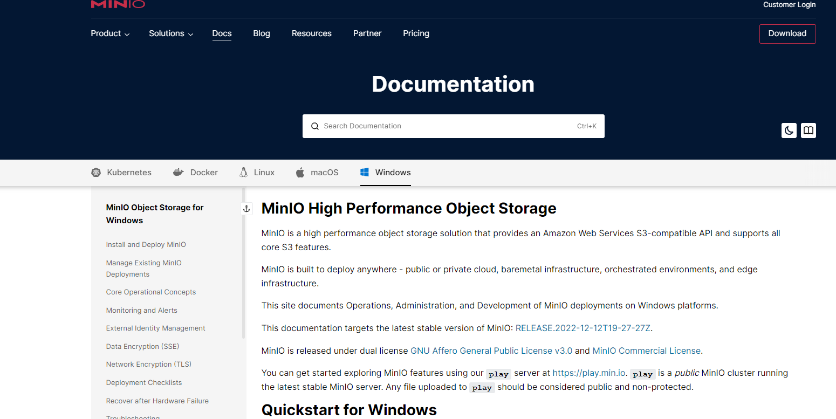Switch to the Kubernetes tab
Viewport: 836px width, 419px height.
(121, 173)
